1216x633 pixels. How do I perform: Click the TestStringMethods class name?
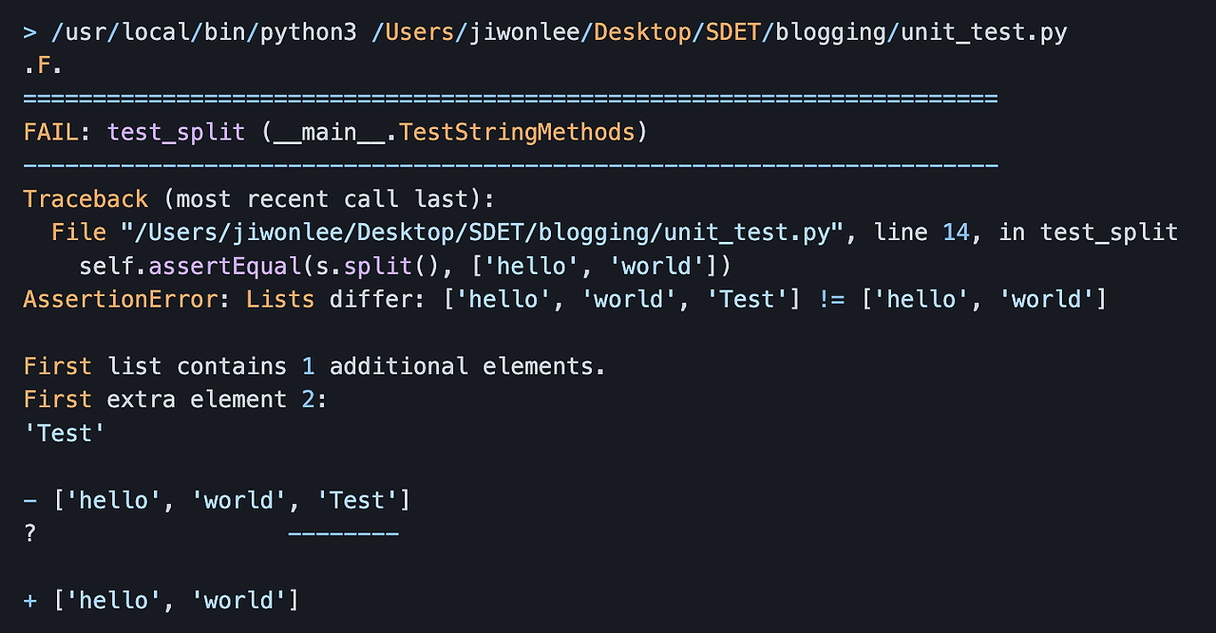tap(516, 132)
